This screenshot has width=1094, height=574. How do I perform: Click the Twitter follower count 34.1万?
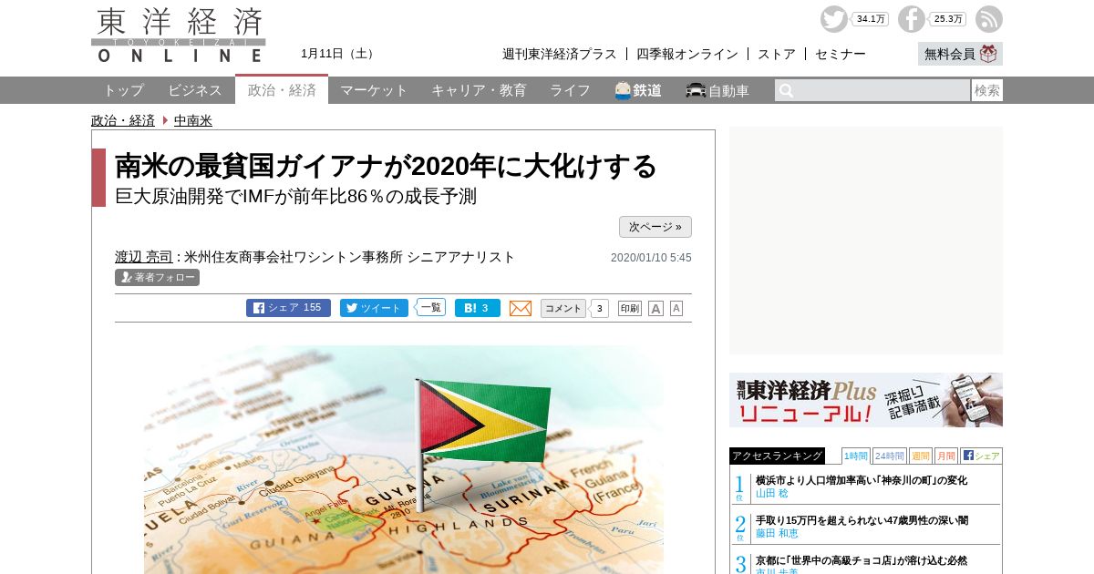click(871, 19)
